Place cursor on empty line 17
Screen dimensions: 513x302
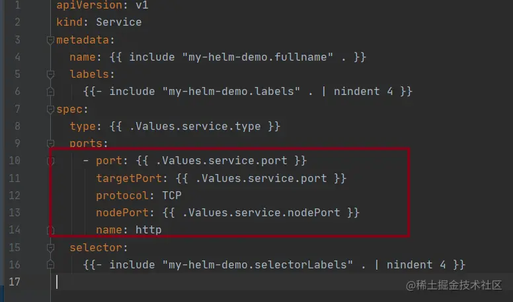coord(282,282)
